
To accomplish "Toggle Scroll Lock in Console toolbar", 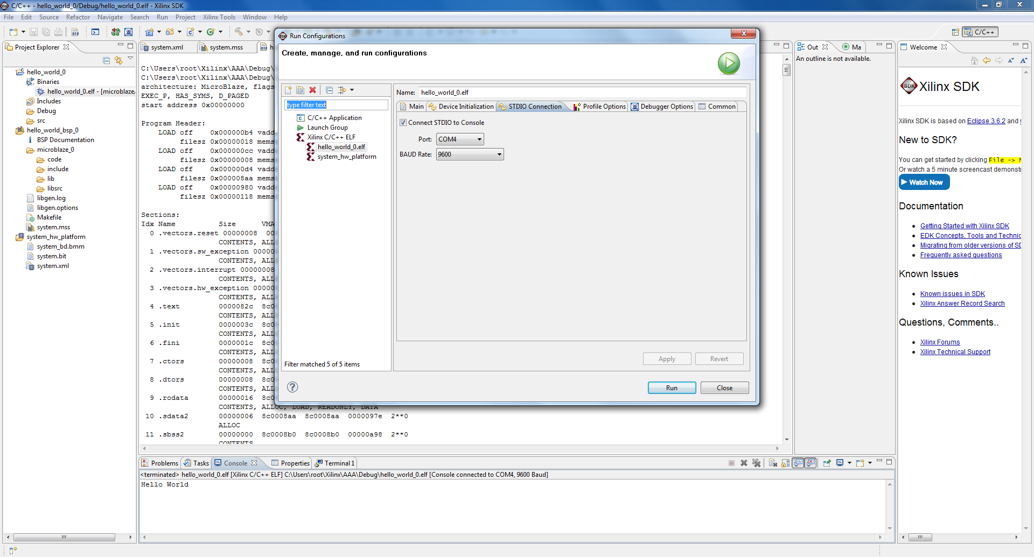I will tap(785, 463).
